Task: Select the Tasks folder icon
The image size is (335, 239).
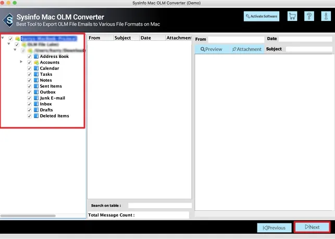Action: click(x=36, y=74)
